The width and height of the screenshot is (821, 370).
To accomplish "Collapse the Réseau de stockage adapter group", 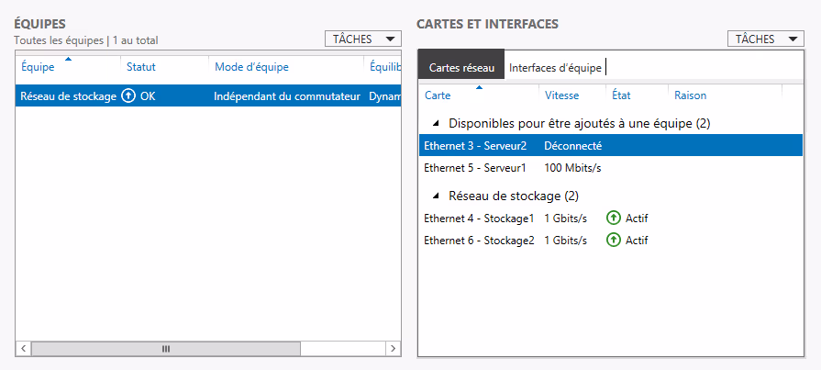I will [x=436, y=196].
